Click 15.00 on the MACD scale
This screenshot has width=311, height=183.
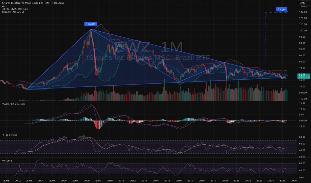point(302,103)
